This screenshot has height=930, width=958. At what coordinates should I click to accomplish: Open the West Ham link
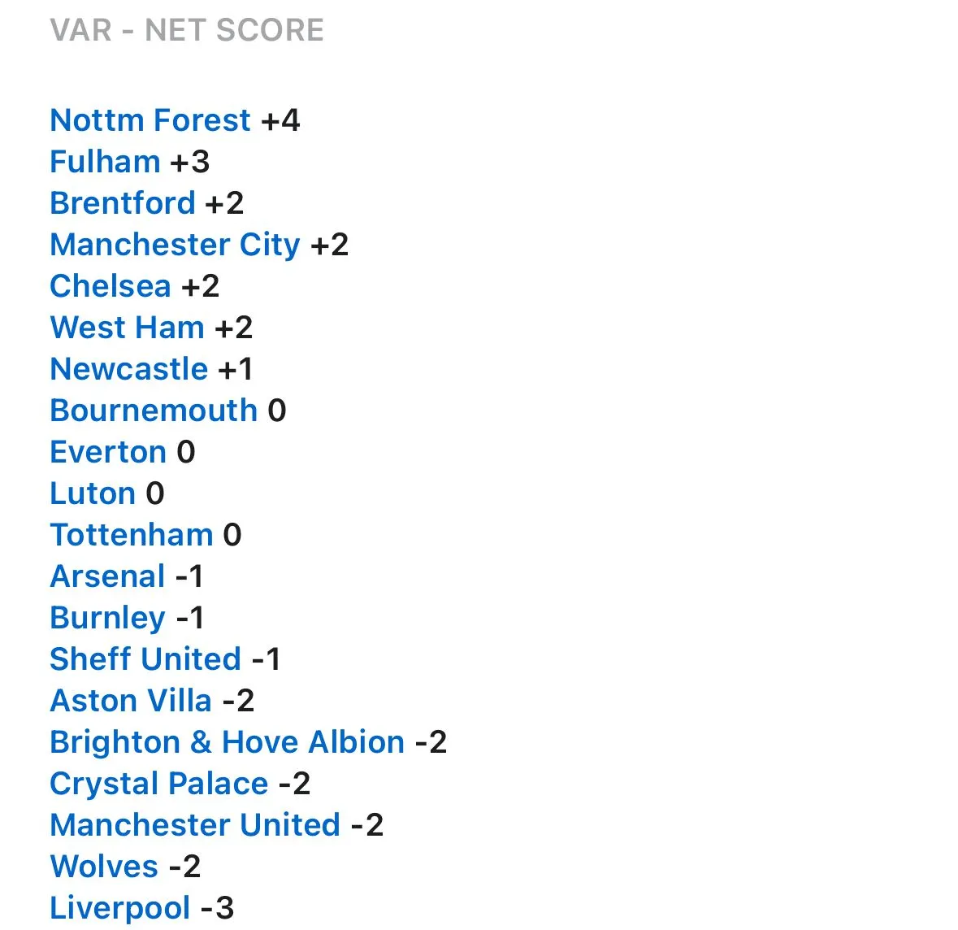pos(127,328)
